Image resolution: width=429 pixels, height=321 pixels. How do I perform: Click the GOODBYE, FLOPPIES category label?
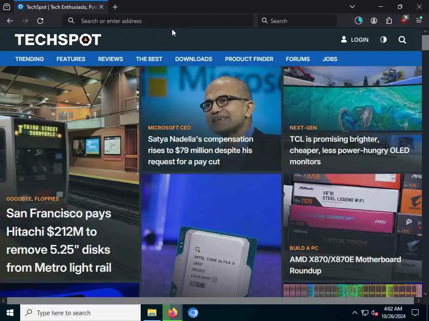pos(33,199)
